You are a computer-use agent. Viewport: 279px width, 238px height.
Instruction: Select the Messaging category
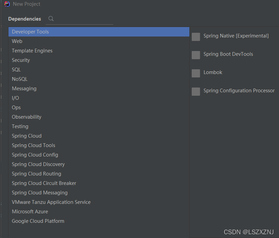pos(99,89)
